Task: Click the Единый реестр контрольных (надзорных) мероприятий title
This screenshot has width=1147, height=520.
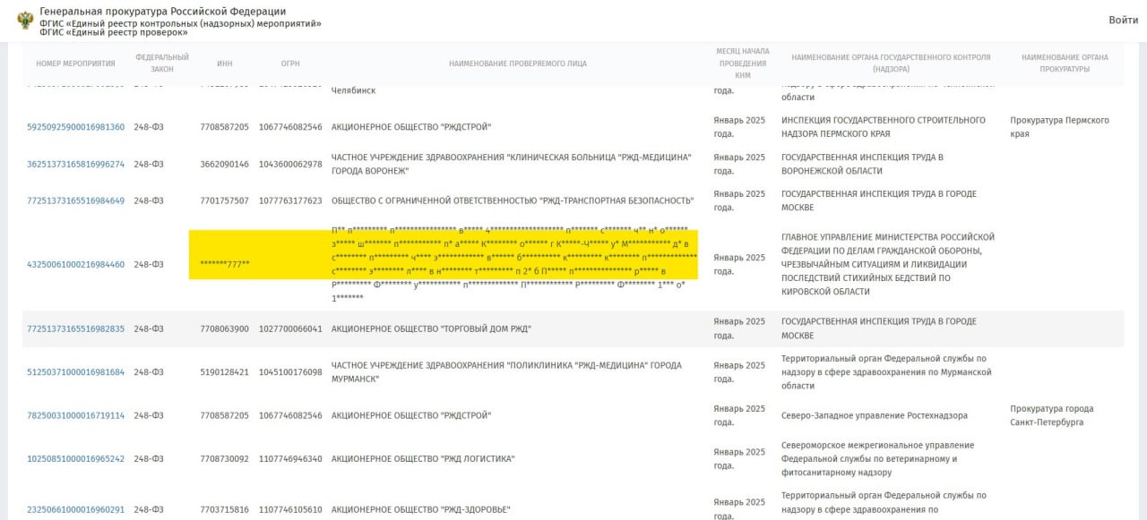Action: (x=180, y=22)
